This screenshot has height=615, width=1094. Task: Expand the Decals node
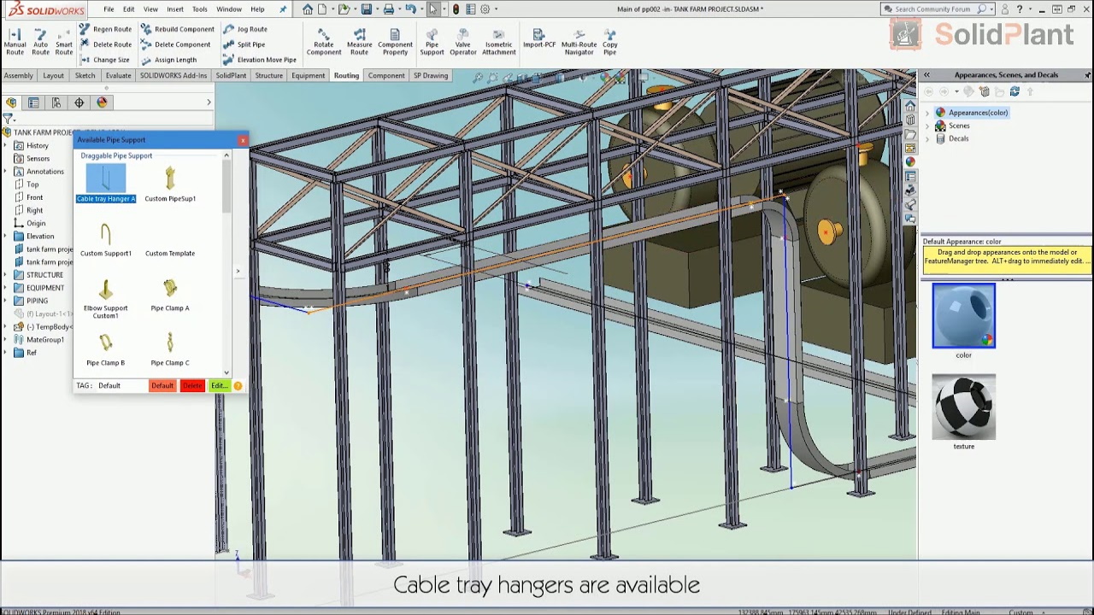pyautogui.click(x=928, y=138)
